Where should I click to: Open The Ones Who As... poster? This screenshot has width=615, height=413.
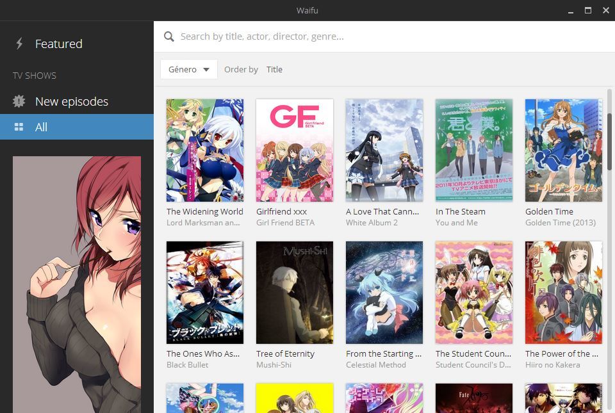(x=205, y=293)
